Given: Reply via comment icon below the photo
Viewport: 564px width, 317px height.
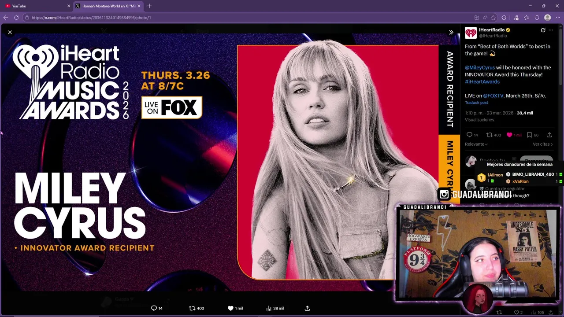Looking at the screenshot, I should 154,308.
